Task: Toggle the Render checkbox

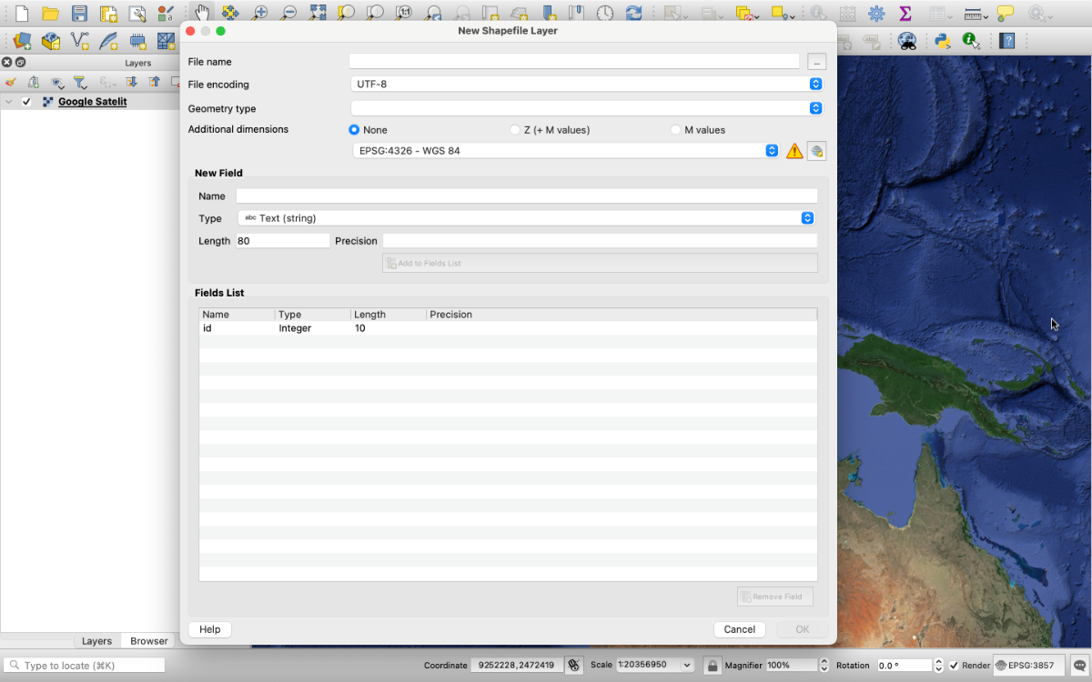Action: 954,666
